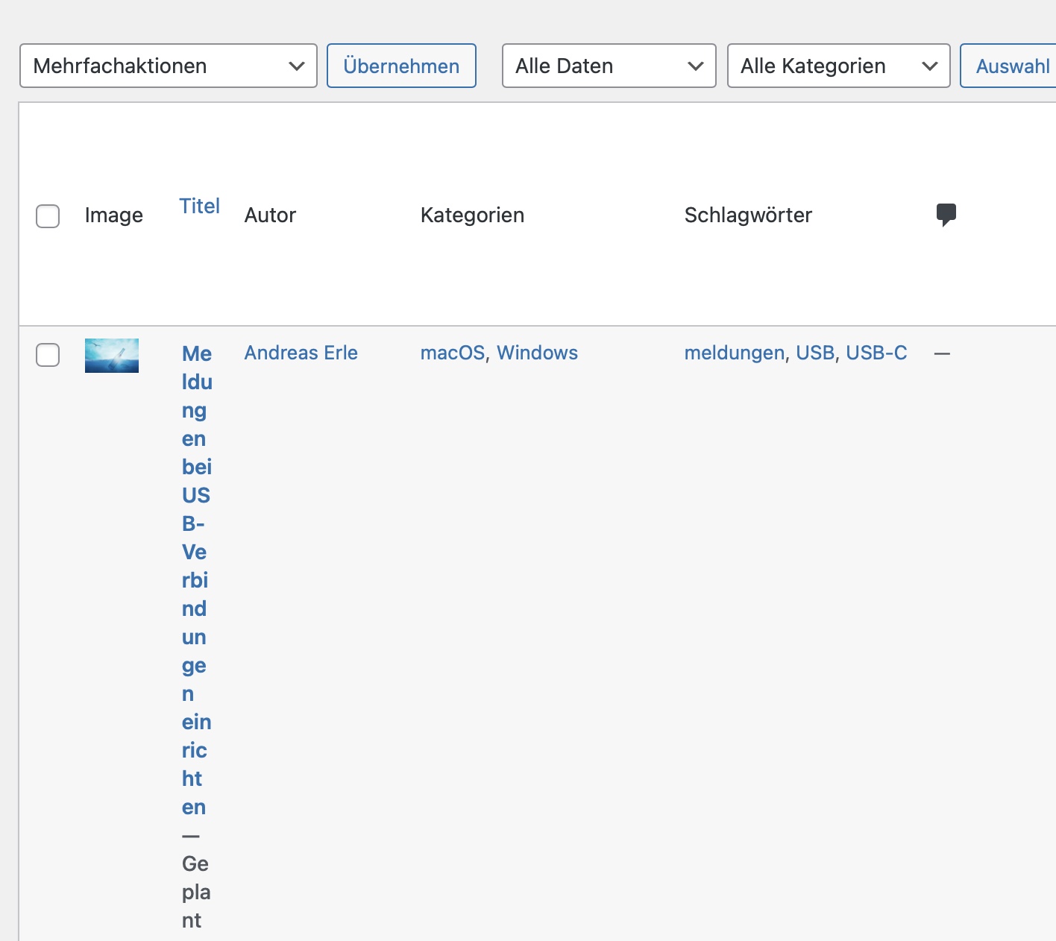
Task: Sort posts by the Titel column header
Action: point(199,206)
